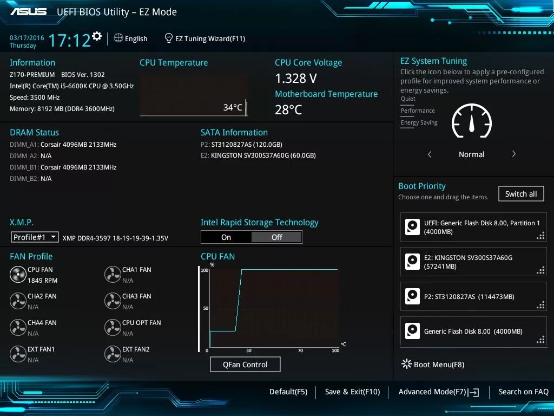Click the Switch all button

coord(521,194)
